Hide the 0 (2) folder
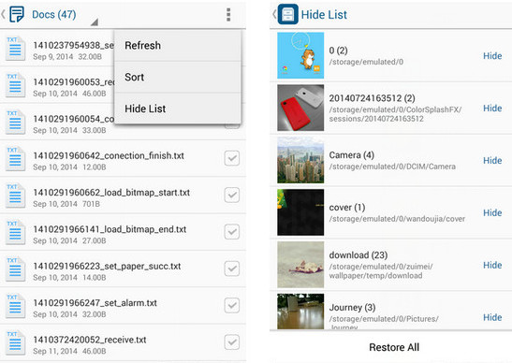Viewport: 512px width, 363px height. [492, 56]
